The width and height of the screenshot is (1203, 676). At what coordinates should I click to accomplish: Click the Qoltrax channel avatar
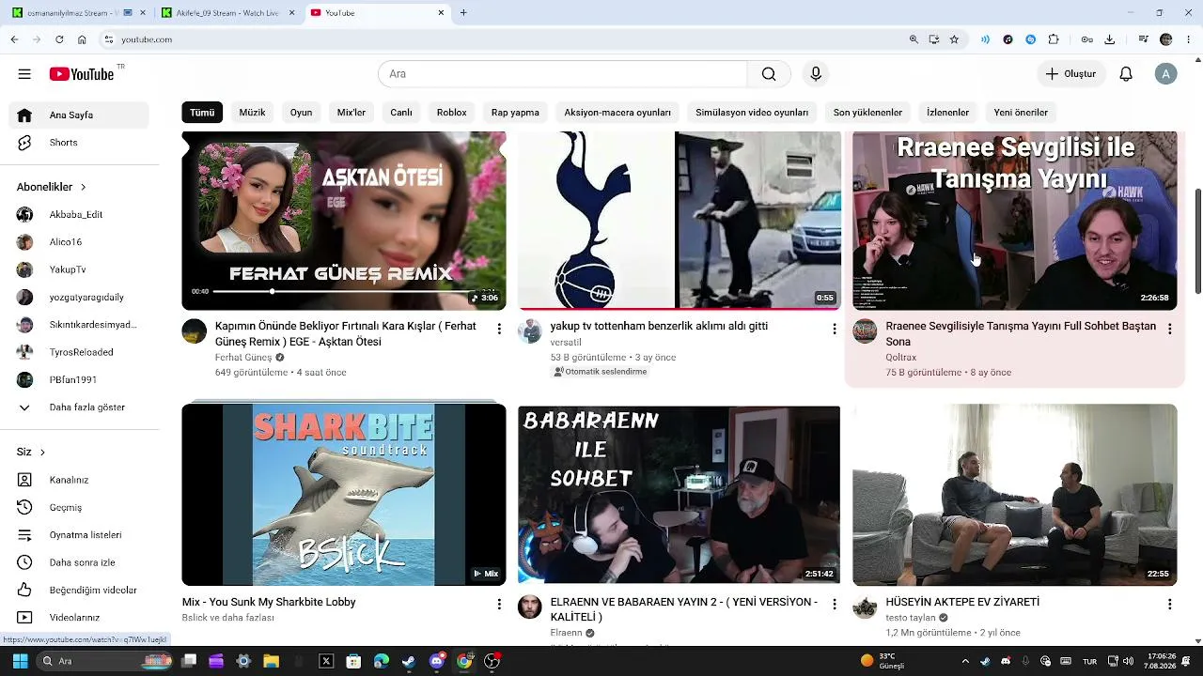click(x=865, y=331)
